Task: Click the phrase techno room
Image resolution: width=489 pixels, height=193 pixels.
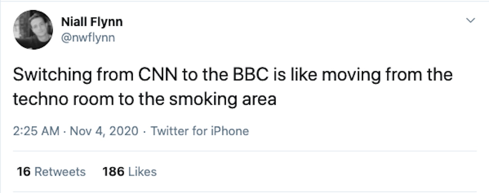Action: tap(63, 100)
